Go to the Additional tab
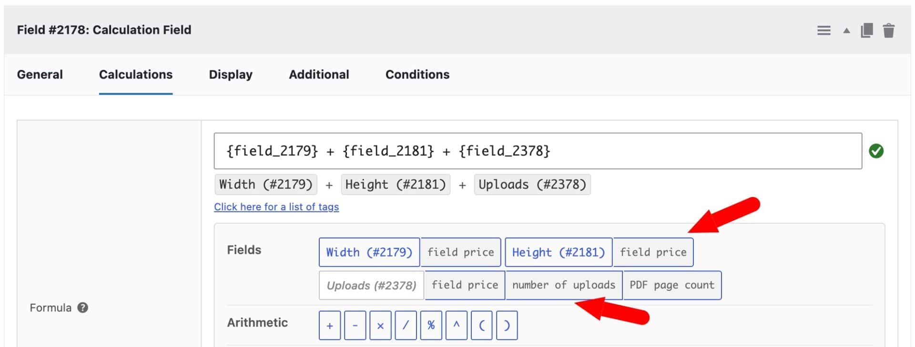The width and height of the screenshot is (915, 347). click(x=319, y=75)
